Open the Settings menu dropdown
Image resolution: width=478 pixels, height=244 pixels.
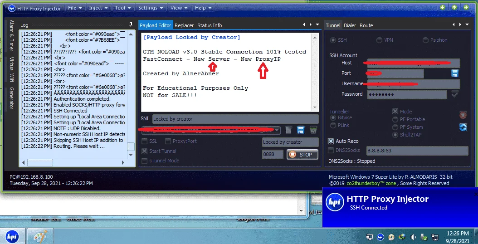tap(151, 8)
